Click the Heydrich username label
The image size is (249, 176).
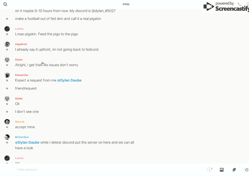tap(21, 44)
